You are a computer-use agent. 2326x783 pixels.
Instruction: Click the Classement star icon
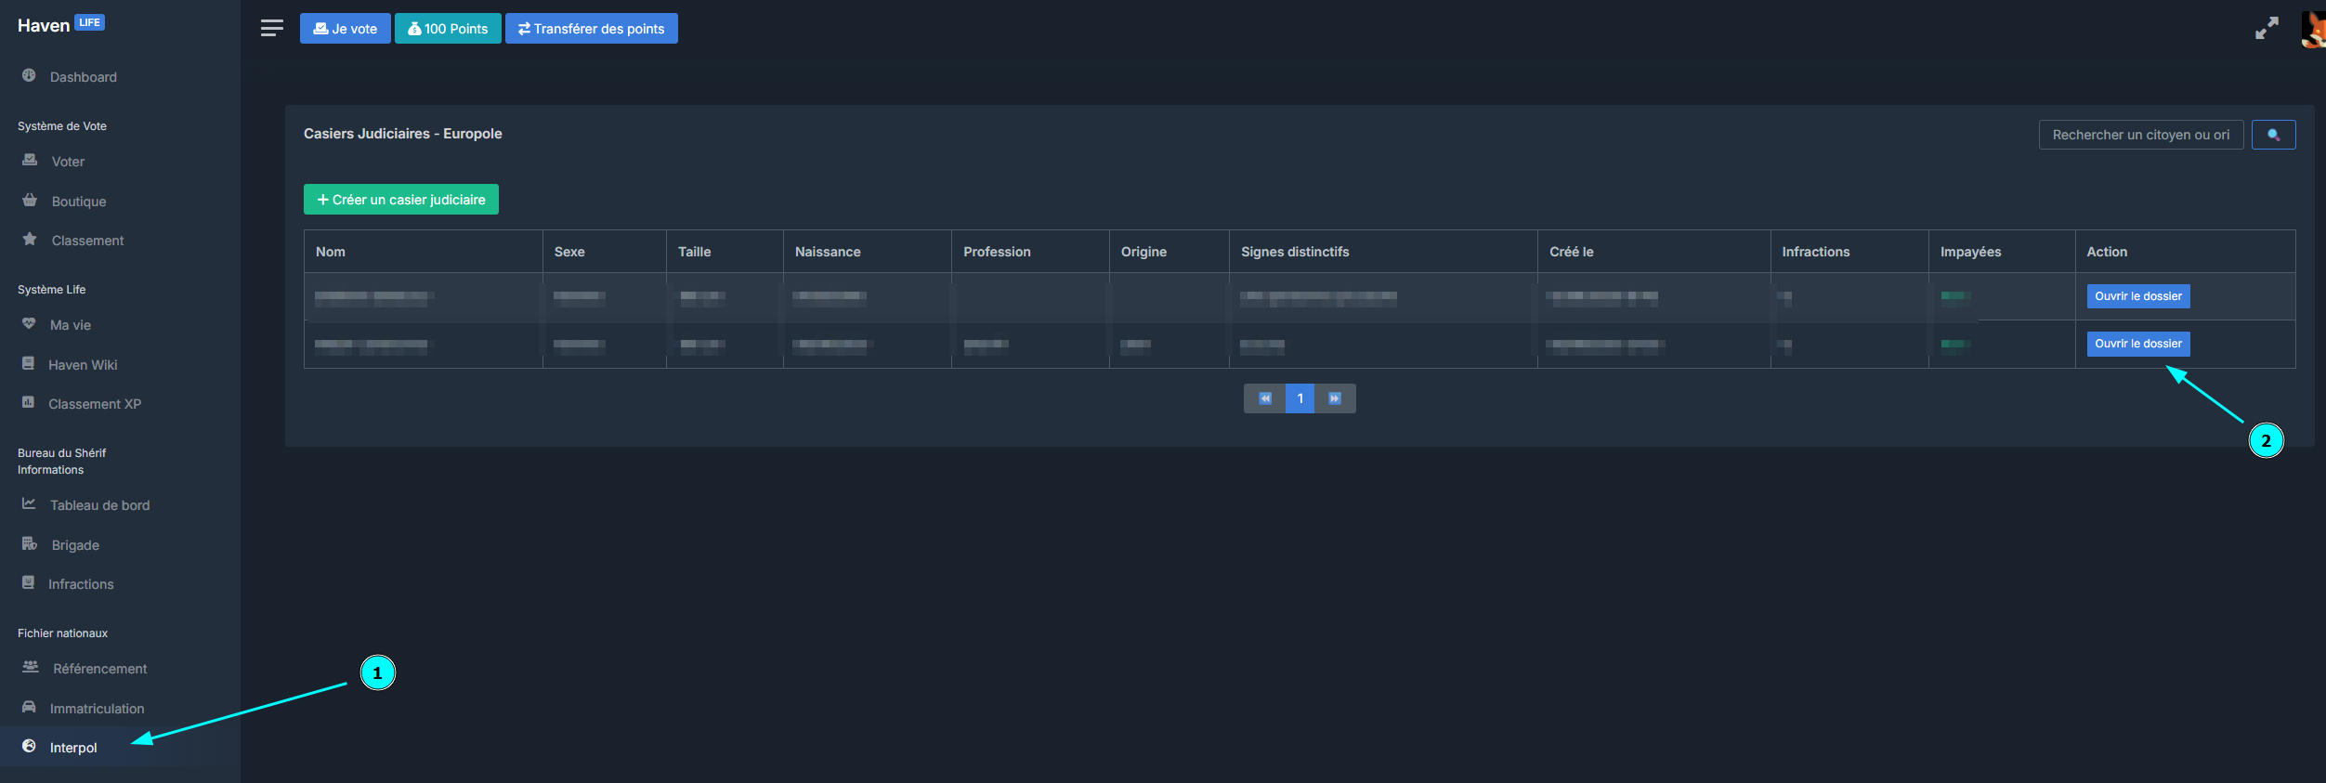[x=30, y=239]
